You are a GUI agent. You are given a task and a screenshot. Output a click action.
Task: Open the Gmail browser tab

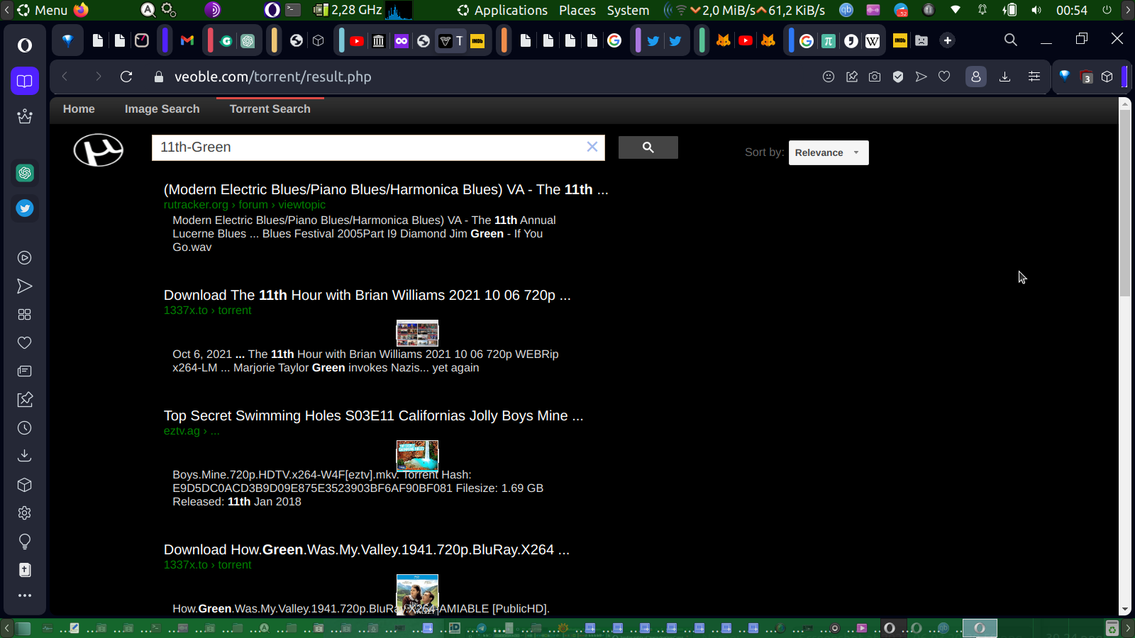187,40
